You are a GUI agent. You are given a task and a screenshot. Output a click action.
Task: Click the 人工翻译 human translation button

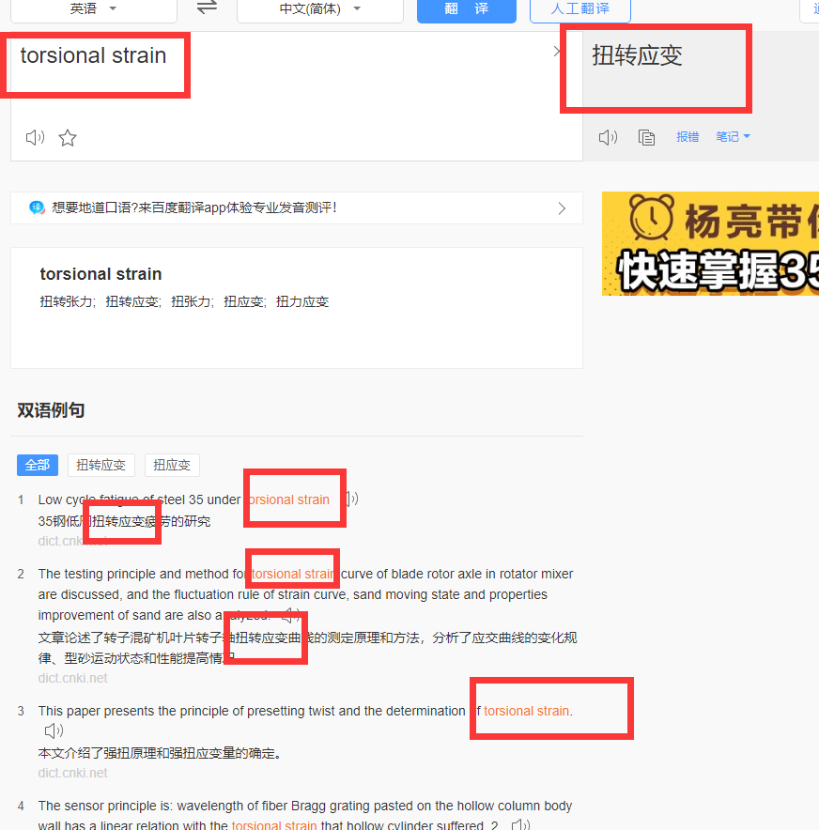click(x=580, y=9)
